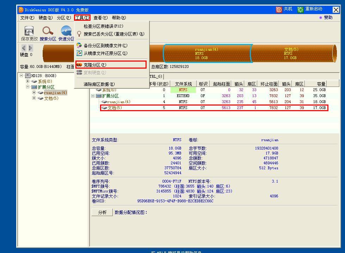
Task: Click the 关机 shutdown button label
Action: coord(288,9)
